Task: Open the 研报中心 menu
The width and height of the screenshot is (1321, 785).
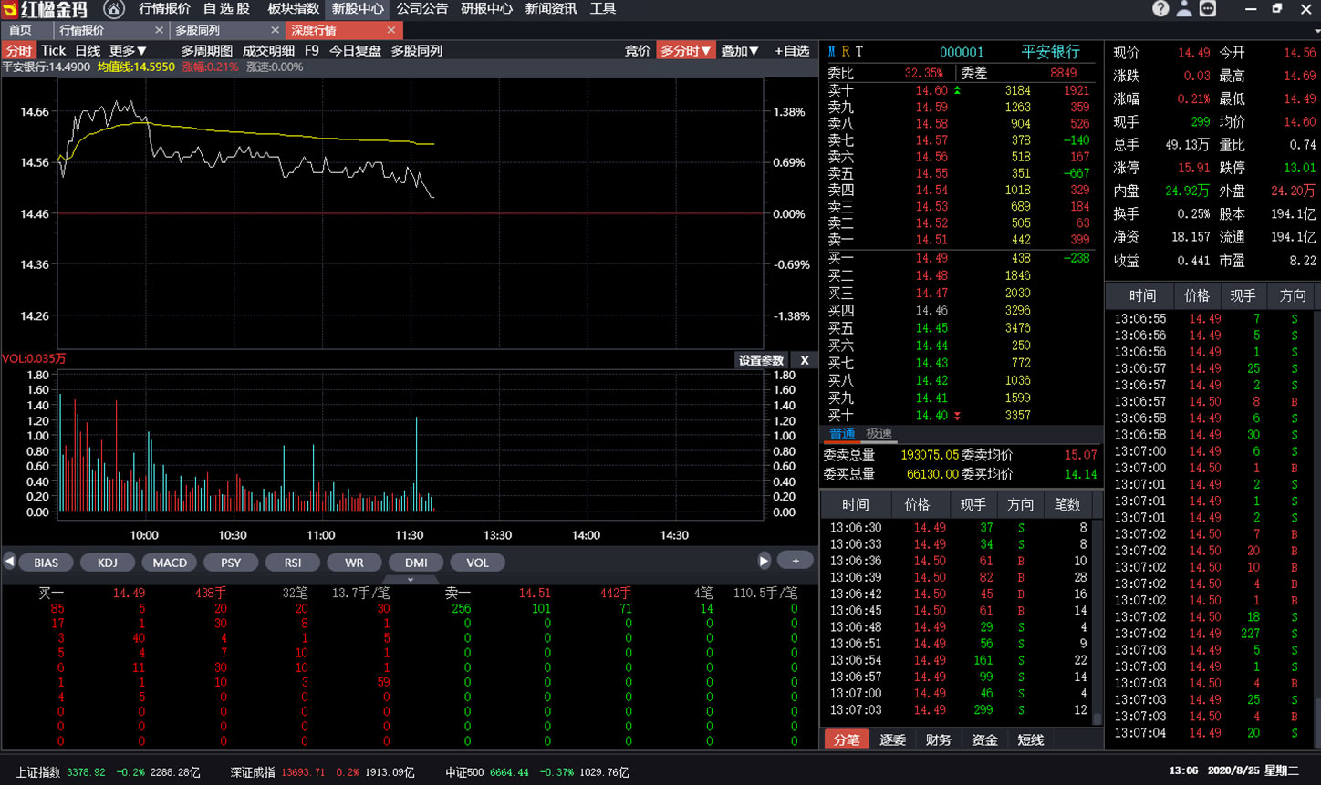Action: [487, 9]
